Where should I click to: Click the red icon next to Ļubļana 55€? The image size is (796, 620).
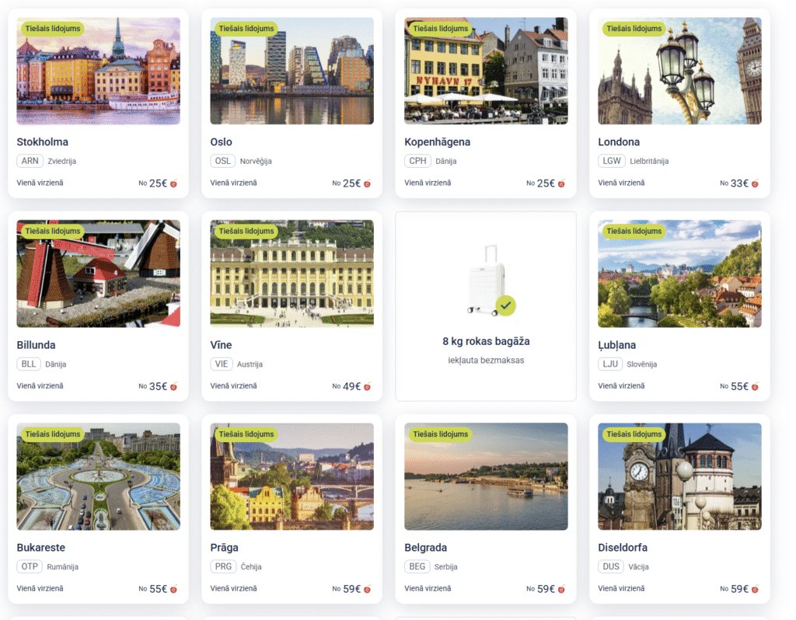pyautogui.click(x=755, y=387)
